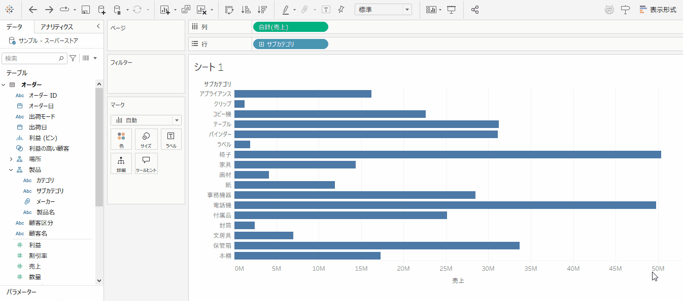The height and width of the screenshot is (301, 683).
Task: Switch to the アナリティクス tab
Action: click(56, 27)
